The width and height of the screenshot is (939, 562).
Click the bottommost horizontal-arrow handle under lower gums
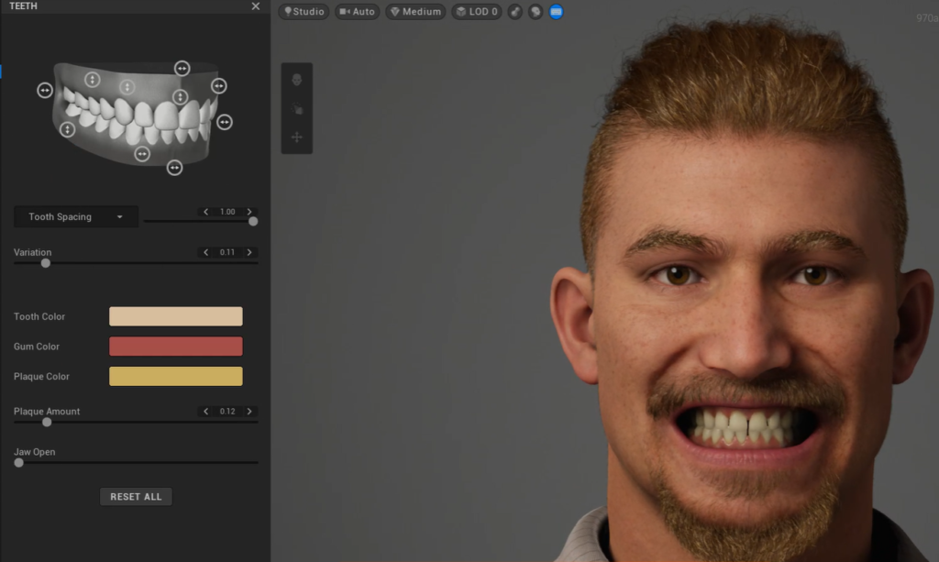[x=174, y=167]
